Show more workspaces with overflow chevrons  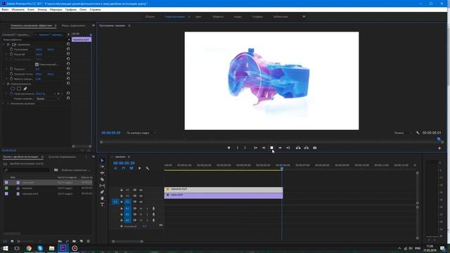[x=304, y=17]
